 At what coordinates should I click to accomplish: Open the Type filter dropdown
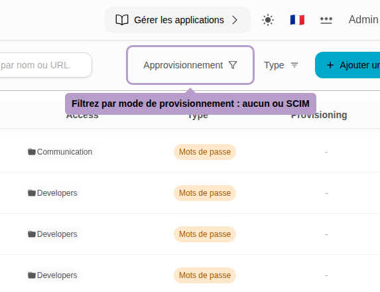(x=281, y=65)
